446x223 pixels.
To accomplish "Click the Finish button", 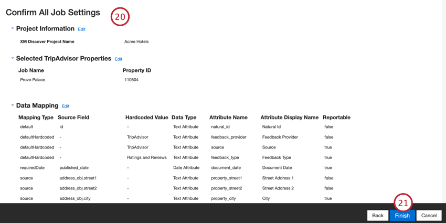I will click(402, 216).
